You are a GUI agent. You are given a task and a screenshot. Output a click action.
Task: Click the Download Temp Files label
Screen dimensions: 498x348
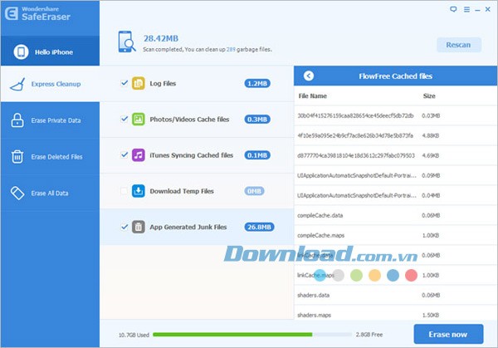tap(182, 191)
